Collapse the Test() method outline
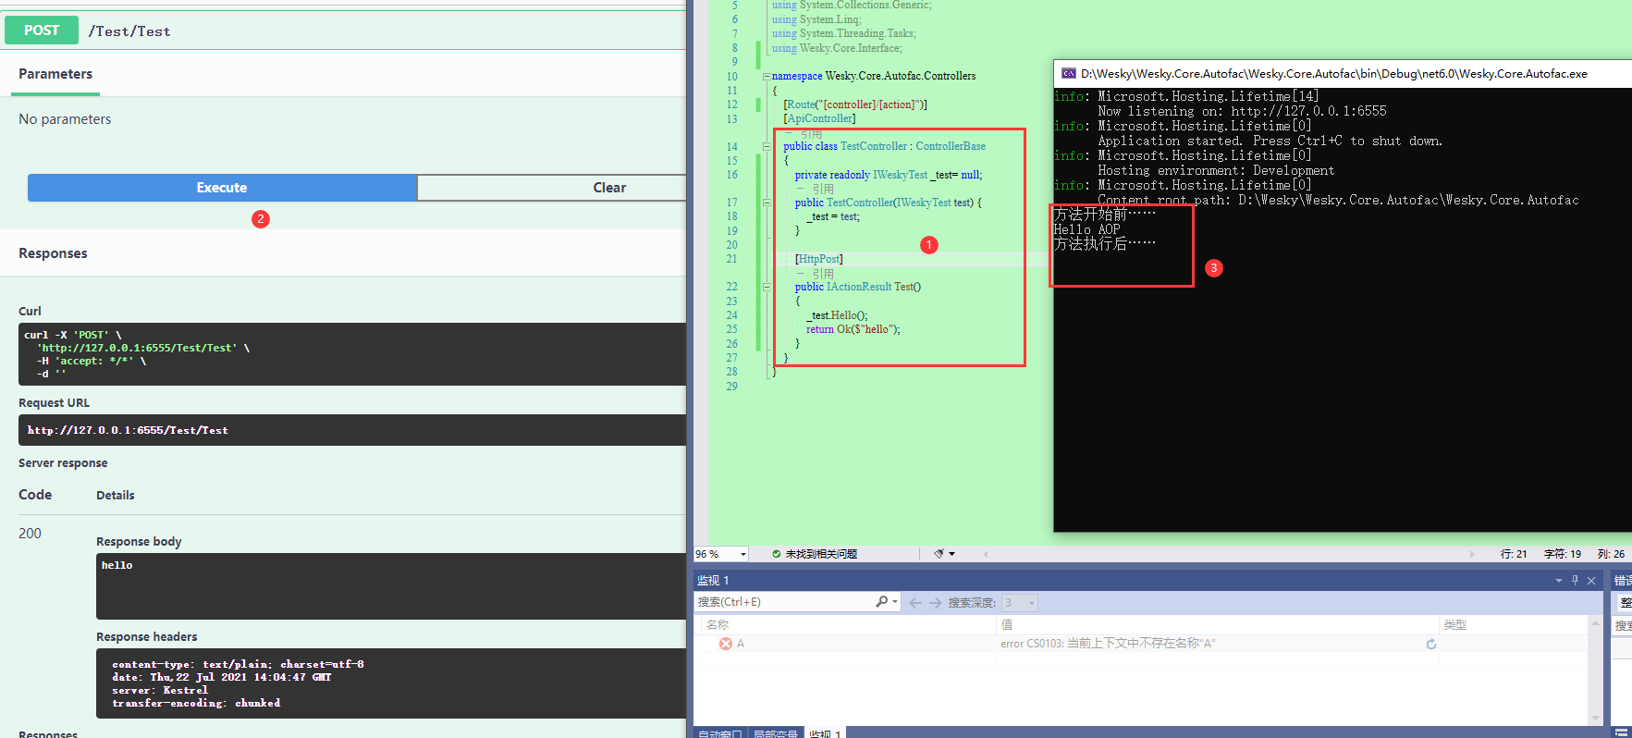Screen dimensions: 1632x738 click(766, 287)
